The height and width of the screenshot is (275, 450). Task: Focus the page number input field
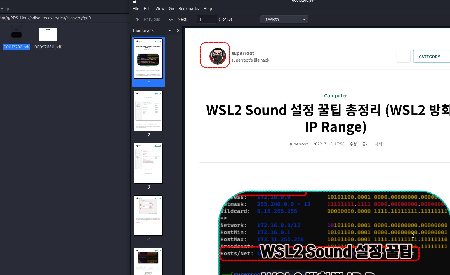point(207,19)
